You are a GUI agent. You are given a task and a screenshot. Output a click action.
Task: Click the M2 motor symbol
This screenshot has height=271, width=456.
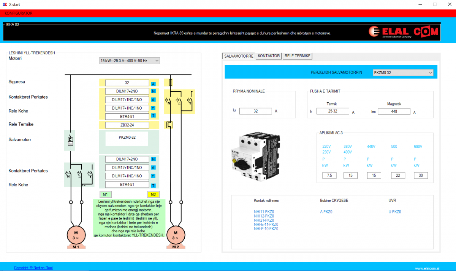(x=175, y=235)
